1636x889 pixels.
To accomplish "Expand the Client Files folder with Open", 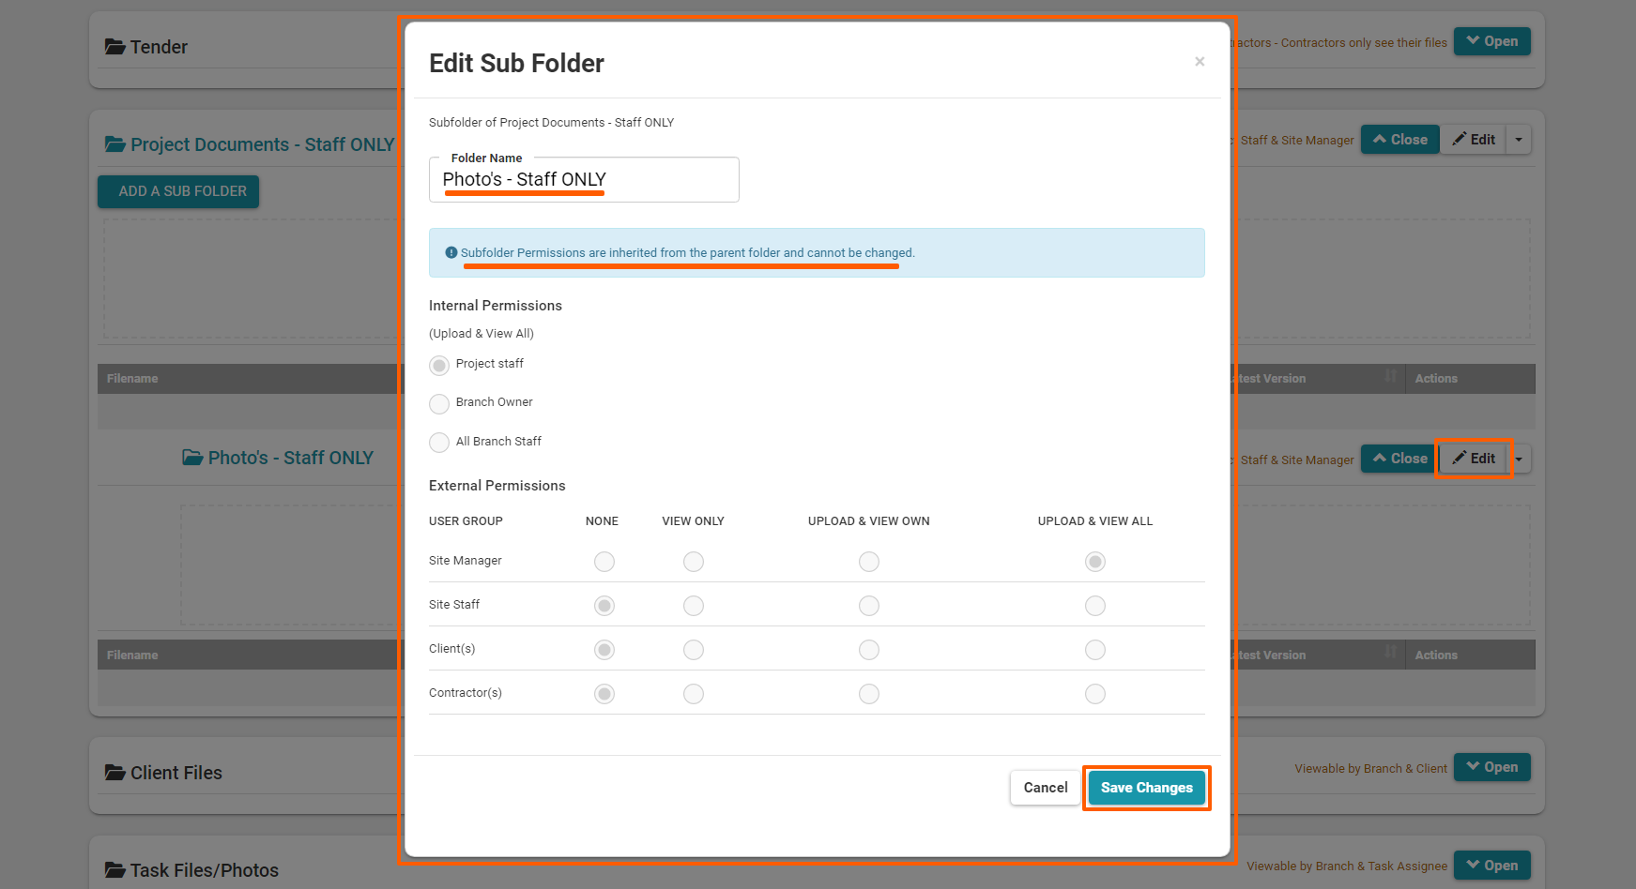I will [1491, 767].
